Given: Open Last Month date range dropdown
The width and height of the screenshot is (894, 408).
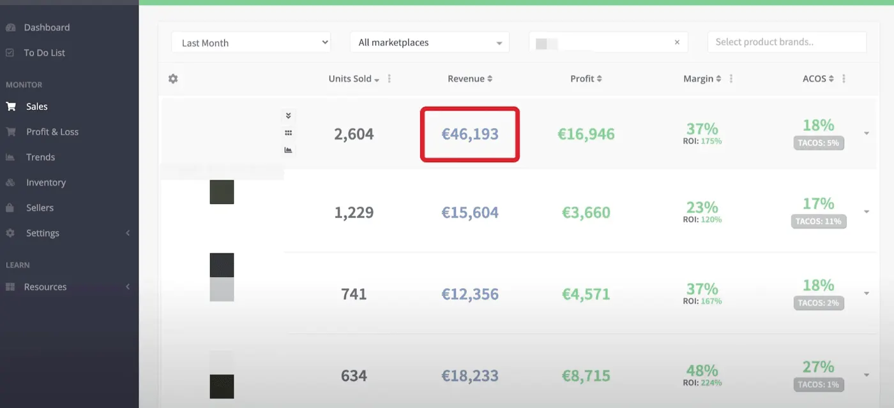Looking at the screenshot, I should click(x=251, y=43).
